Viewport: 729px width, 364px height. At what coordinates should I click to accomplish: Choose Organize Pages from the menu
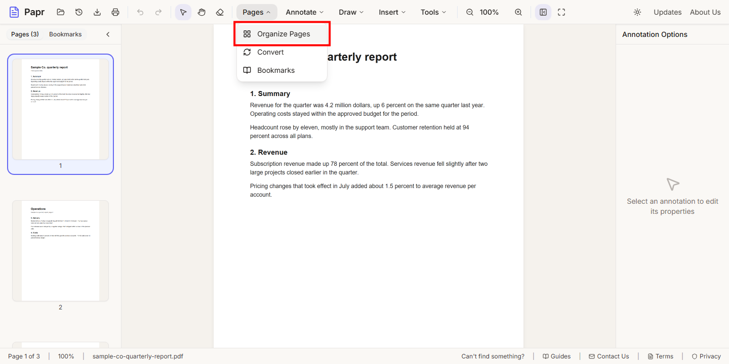pos(282,34)
